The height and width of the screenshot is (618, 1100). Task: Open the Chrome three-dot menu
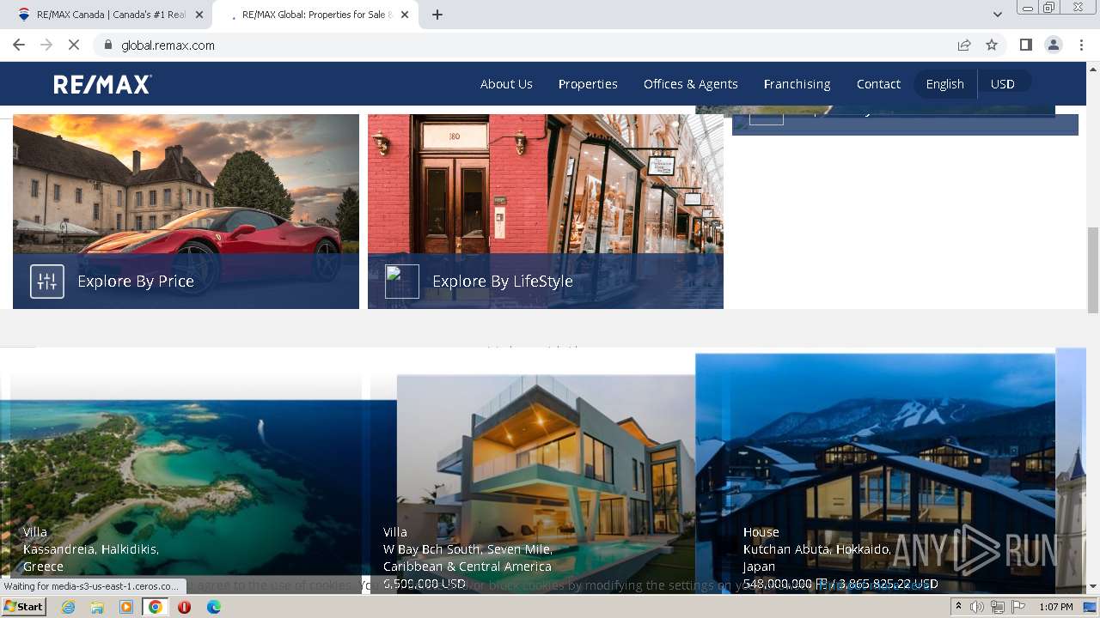1082,45
